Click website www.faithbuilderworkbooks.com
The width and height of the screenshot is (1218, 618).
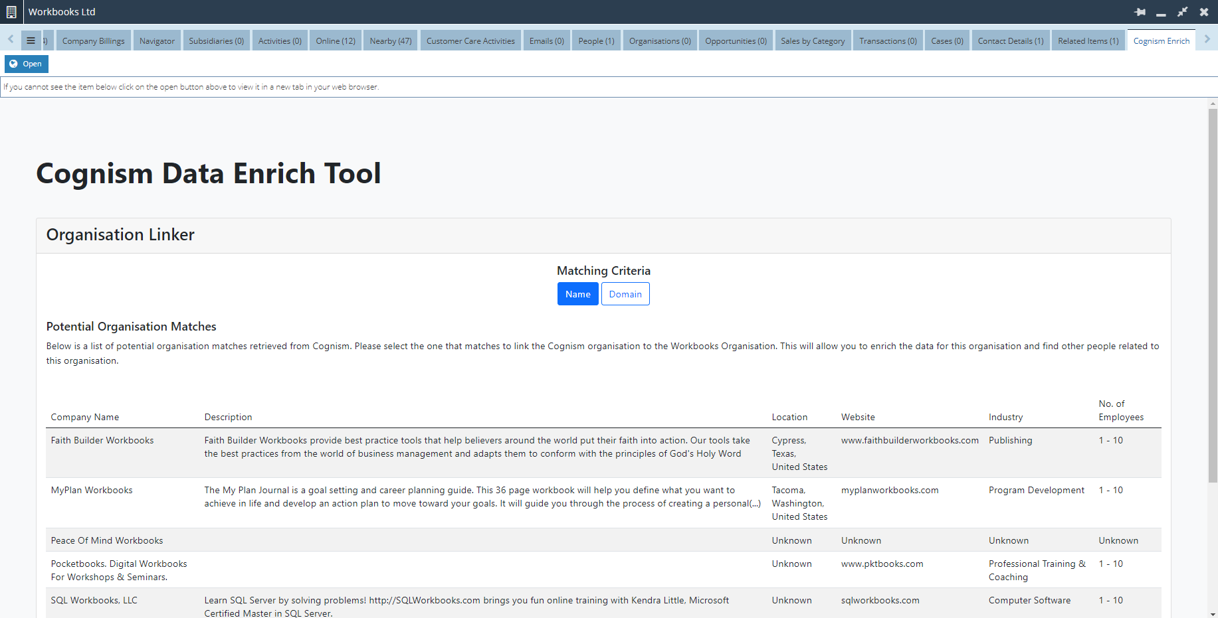[910, 440]
